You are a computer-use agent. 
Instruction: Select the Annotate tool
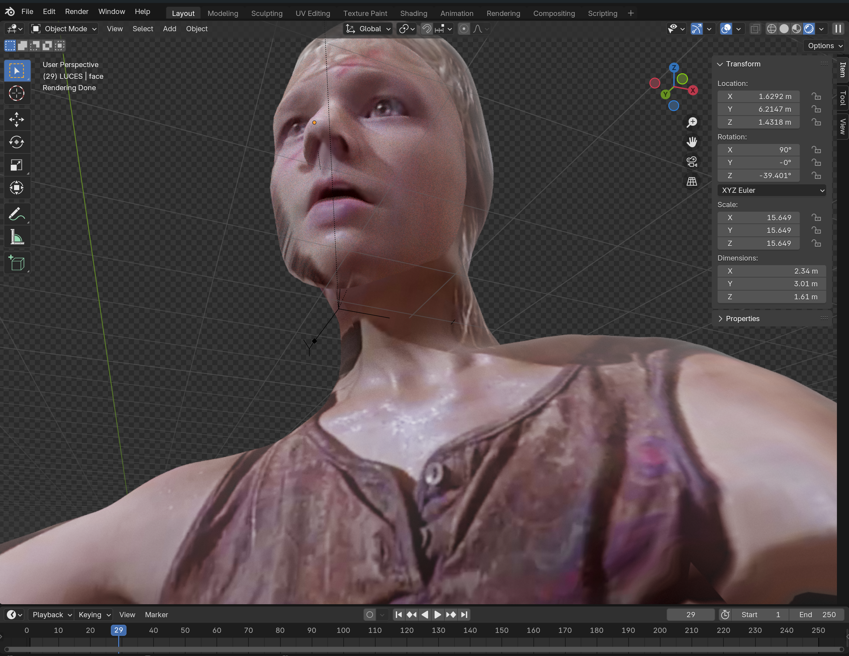click(x=16, y=214)
